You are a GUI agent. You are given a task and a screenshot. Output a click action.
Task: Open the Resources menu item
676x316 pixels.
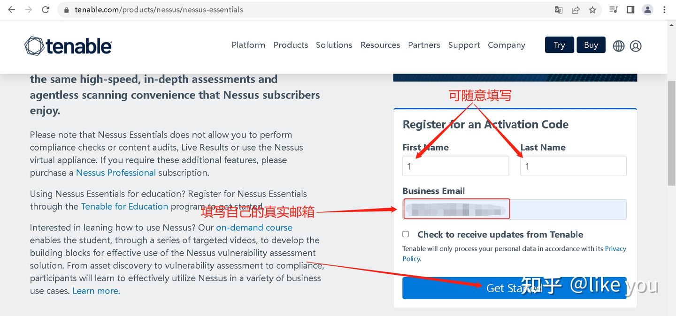click(x=380, y=45)
